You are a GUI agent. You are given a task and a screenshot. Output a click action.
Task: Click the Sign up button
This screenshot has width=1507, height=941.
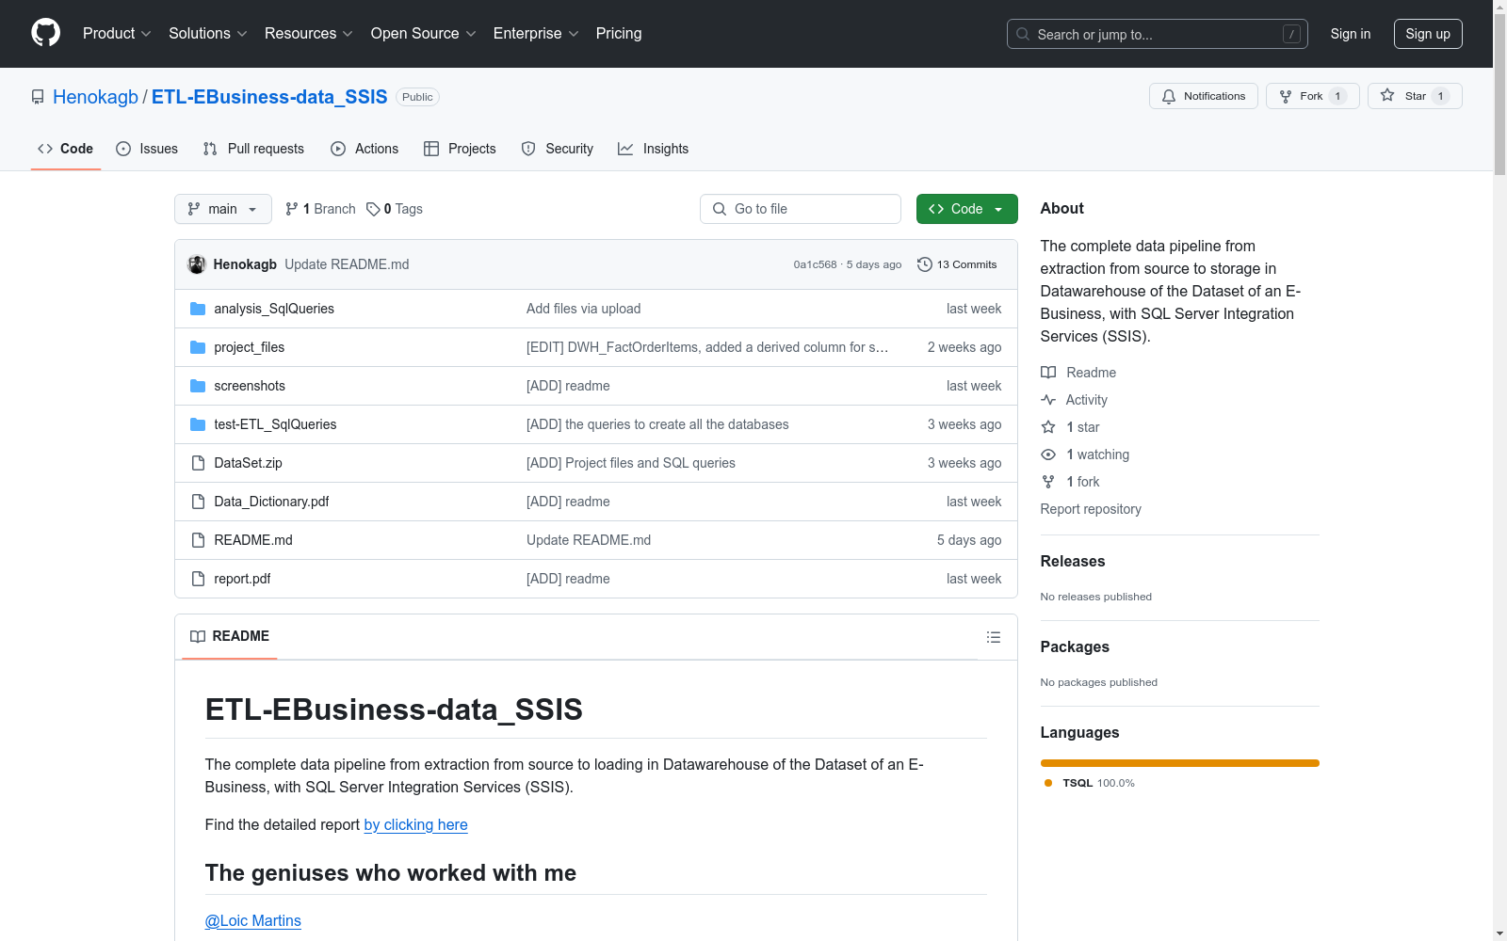click(x=1428, y=34)
